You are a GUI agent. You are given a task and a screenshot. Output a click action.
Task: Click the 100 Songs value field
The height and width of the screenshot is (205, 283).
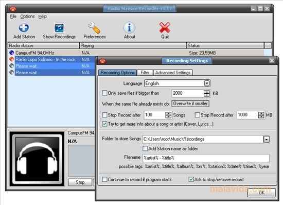154,115
